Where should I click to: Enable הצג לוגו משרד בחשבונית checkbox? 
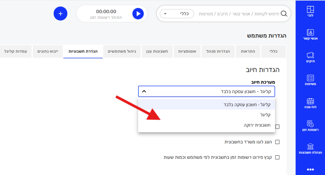277,142
